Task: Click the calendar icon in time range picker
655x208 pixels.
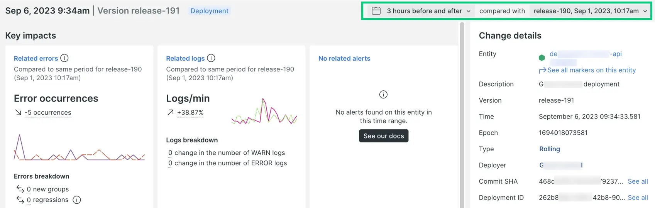Action: coord(376,11)
